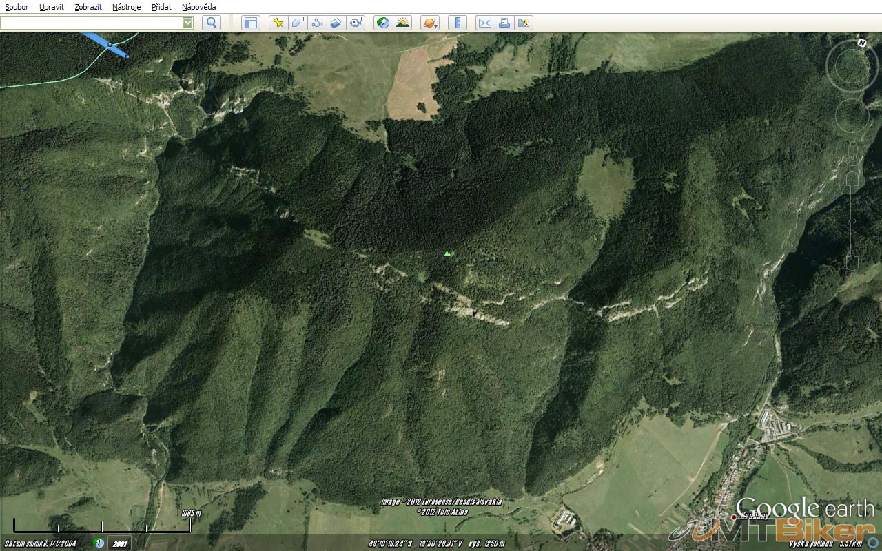Image resolution: width=882 pixels, height=551 pixels.
Task: Add a new placemark pin
Action: click(278, 23)
